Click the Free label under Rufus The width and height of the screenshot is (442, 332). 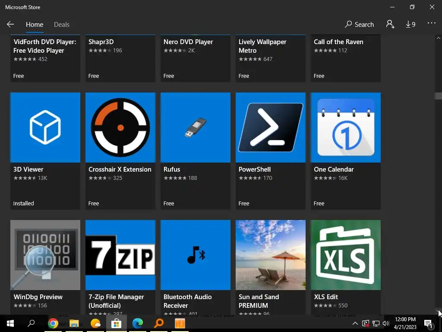point(169,203)
